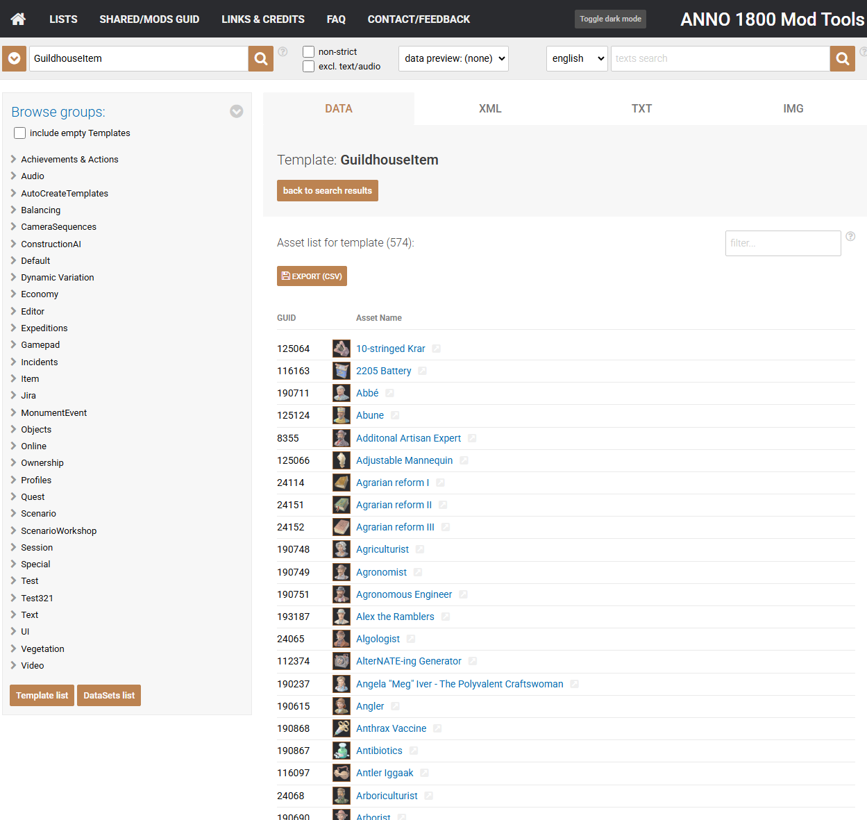
Task: Open the Agrarian reform II asset link
Action: point(394,505)
